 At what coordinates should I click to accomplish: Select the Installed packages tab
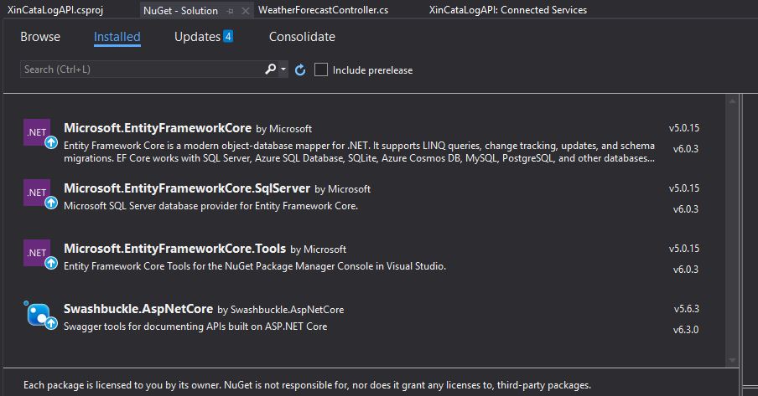pyautogui.click(x=117, y=37)
